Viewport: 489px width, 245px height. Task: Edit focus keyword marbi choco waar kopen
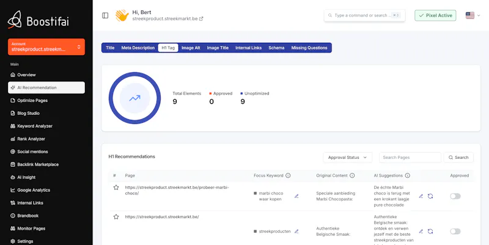(296, 196)
